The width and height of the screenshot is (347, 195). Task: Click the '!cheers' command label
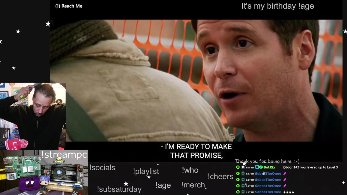tap(220, 177)
